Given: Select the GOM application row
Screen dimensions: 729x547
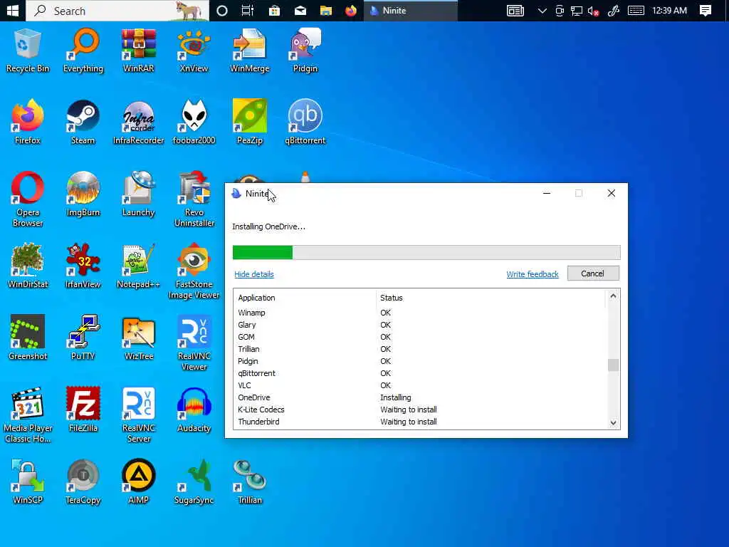Looking at the screenshot, I should tap(420, 337).
